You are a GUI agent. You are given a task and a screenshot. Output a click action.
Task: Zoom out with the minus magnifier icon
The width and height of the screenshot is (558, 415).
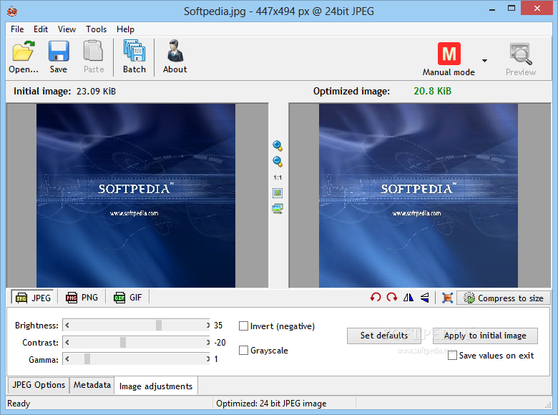[x=278, y=162]
